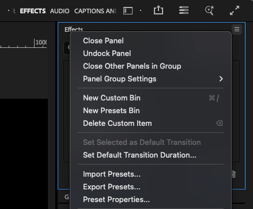Viewport: 253px width, 209px height.
Task: Click the workspace panel layout icon
Action: click(128, 11)
